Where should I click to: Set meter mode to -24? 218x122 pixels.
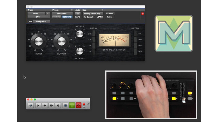tap(135, 46)
